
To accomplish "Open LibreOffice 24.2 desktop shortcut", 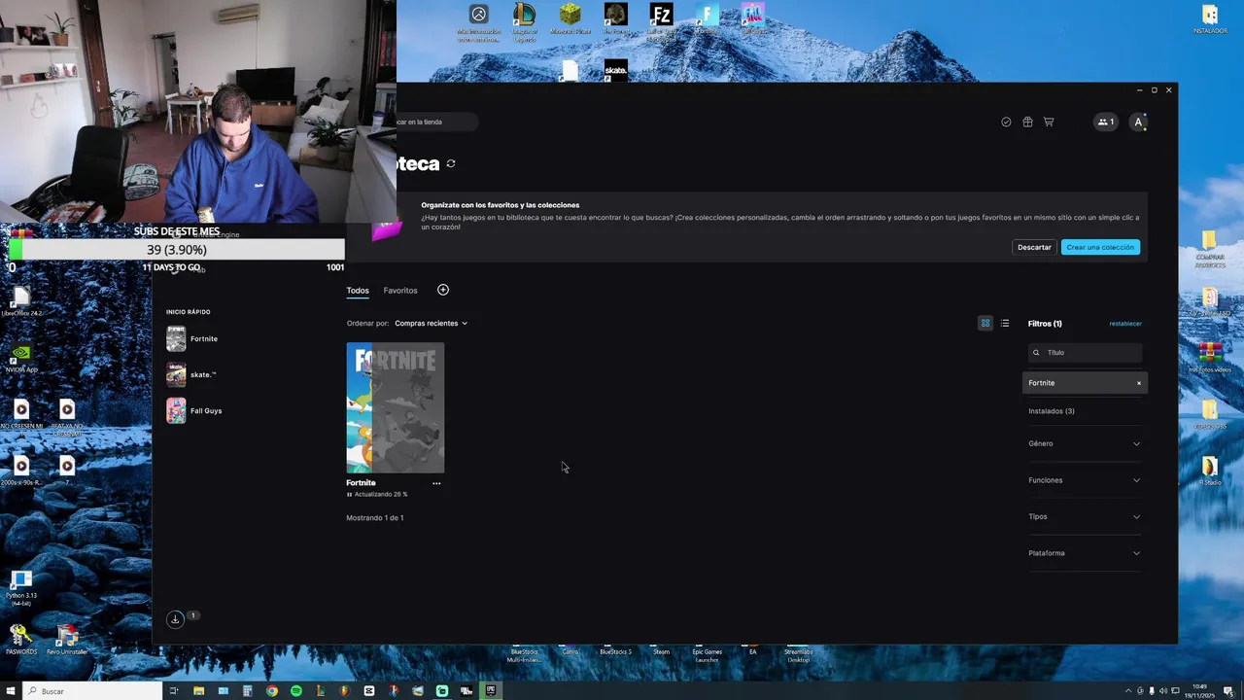I will (x=21, y=301).
